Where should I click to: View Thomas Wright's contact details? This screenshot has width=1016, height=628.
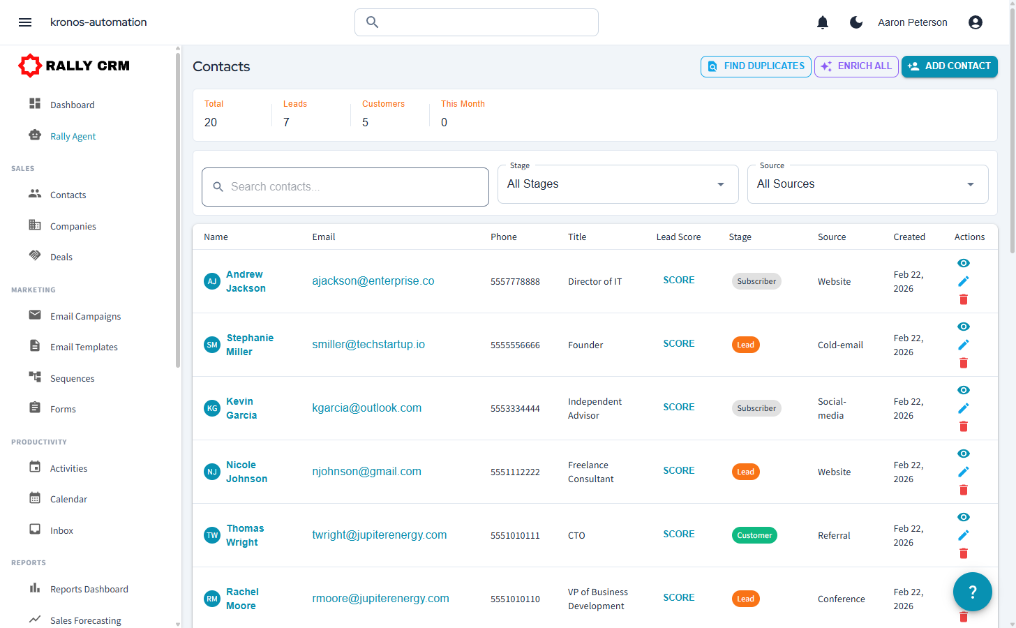pos(964,516)
